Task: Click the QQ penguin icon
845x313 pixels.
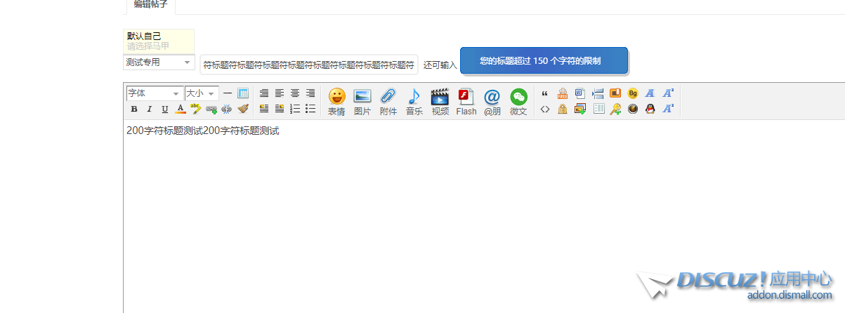Action: [x=650, y=109]
